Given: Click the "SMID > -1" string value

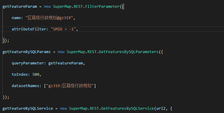Looking at the screenshot, I should click(63, 29).
